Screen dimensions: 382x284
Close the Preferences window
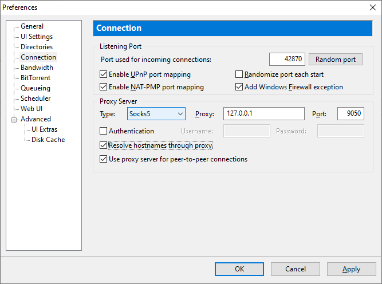pos(372,7)
